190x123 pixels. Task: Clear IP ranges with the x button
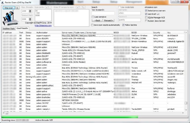click(x=84, y=7)
